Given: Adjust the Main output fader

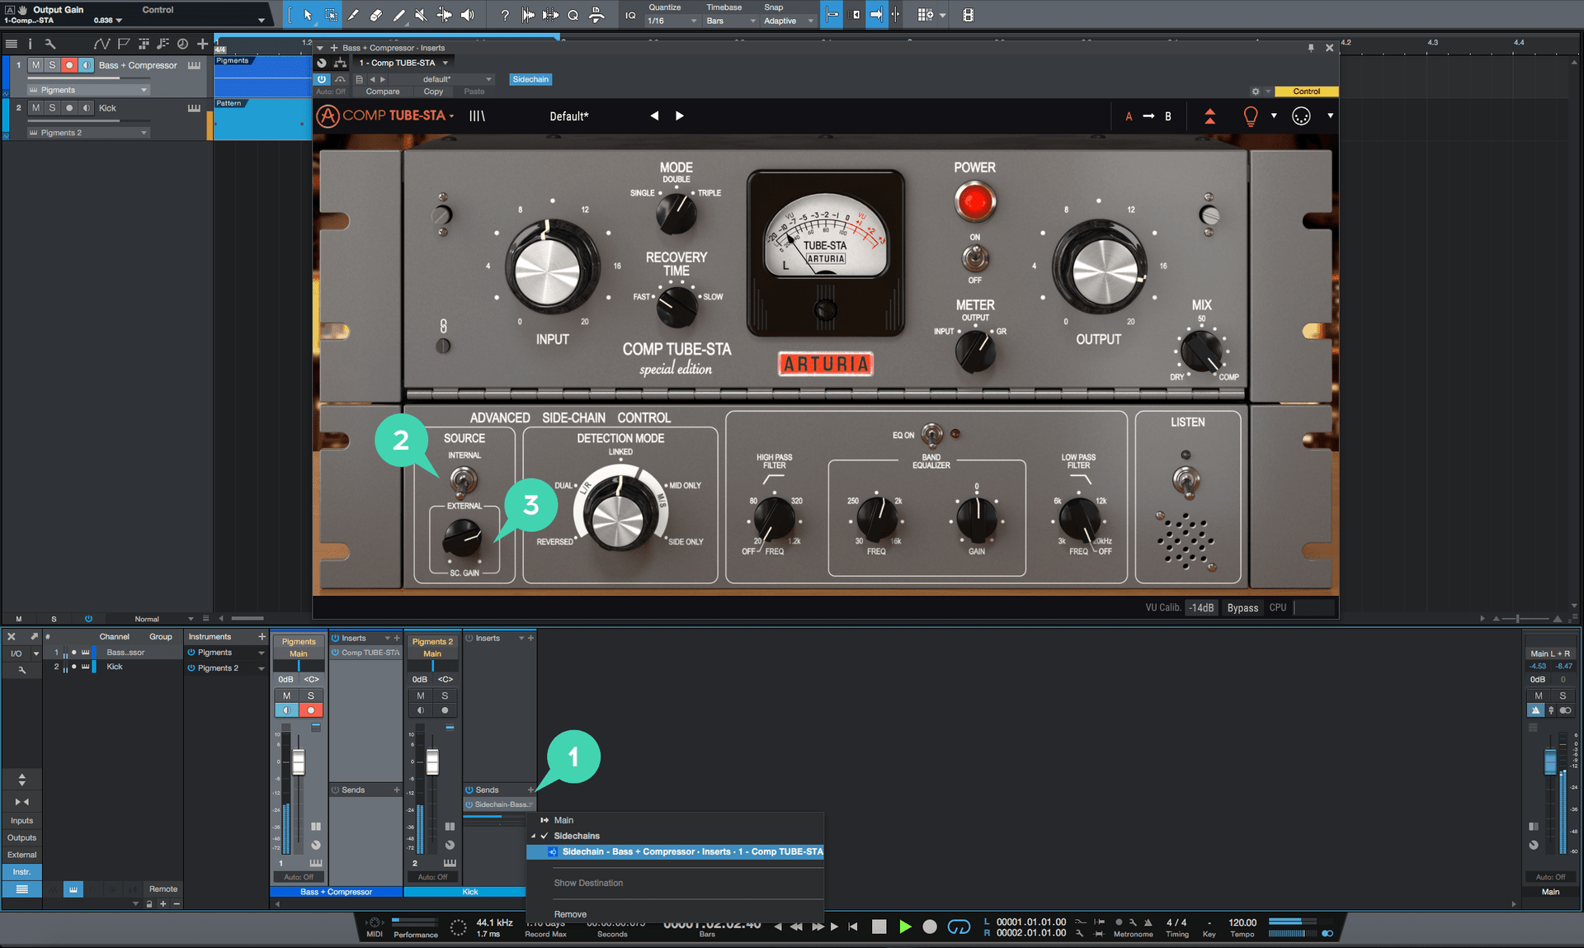Looking at the screenshot, I should (1550, 761).
